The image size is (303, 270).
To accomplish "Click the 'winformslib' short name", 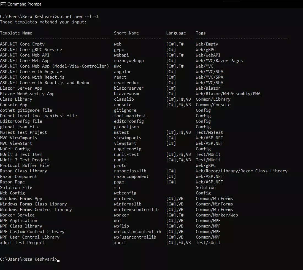I will click(128, 204).
